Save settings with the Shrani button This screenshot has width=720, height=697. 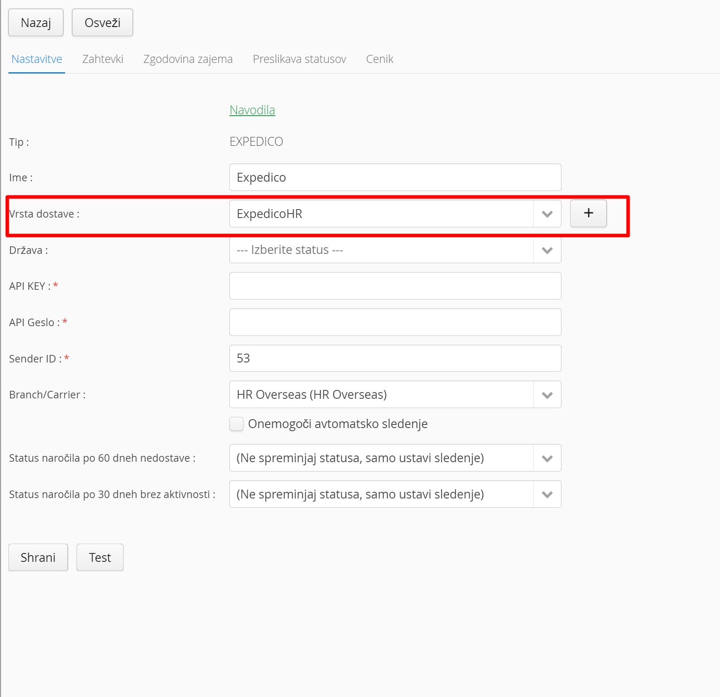[x=38, y=557]
